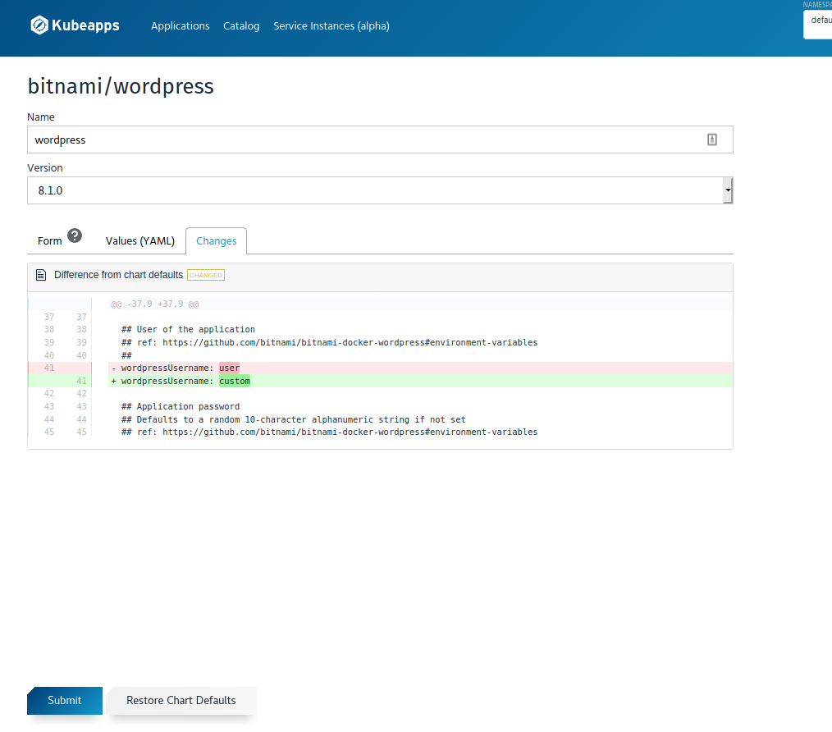Click the Kubeapps logo icon

click(39, 25)
